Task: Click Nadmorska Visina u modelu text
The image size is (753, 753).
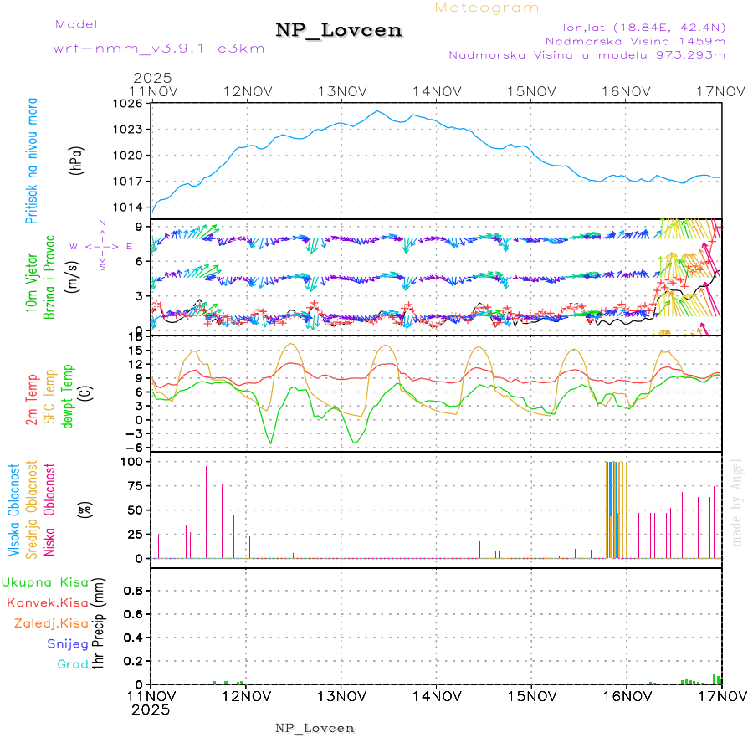Action: click(x=587, y=55)
